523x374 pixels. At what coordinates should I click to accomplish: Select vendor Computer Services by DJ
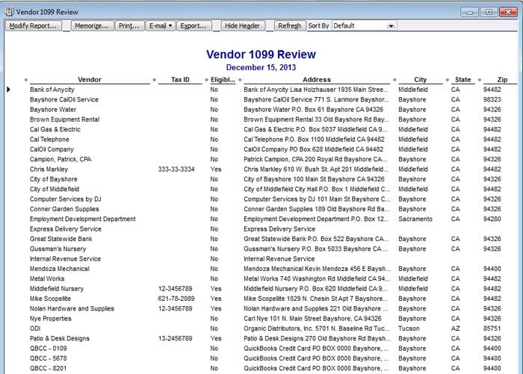click(66, 199)
